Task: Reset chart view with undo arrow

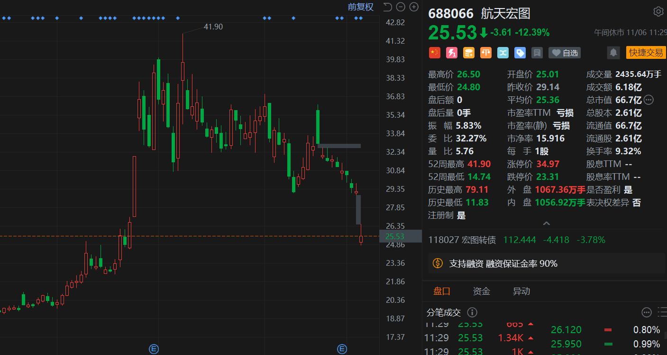Action: (x=388, y=7)
